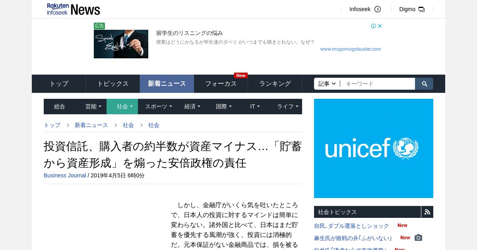Click the first 社会 breadcrumb link
The image size is (477, 250).
tap(128, 125)
